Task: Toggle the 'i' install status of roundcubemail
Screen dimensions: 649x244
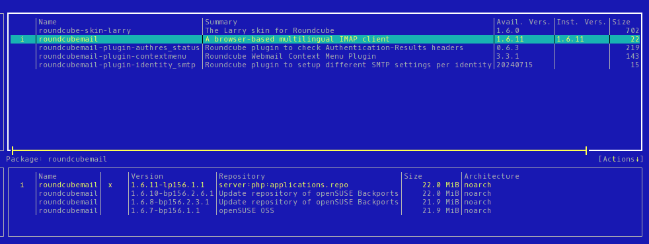Action: [x=22, y=39]
